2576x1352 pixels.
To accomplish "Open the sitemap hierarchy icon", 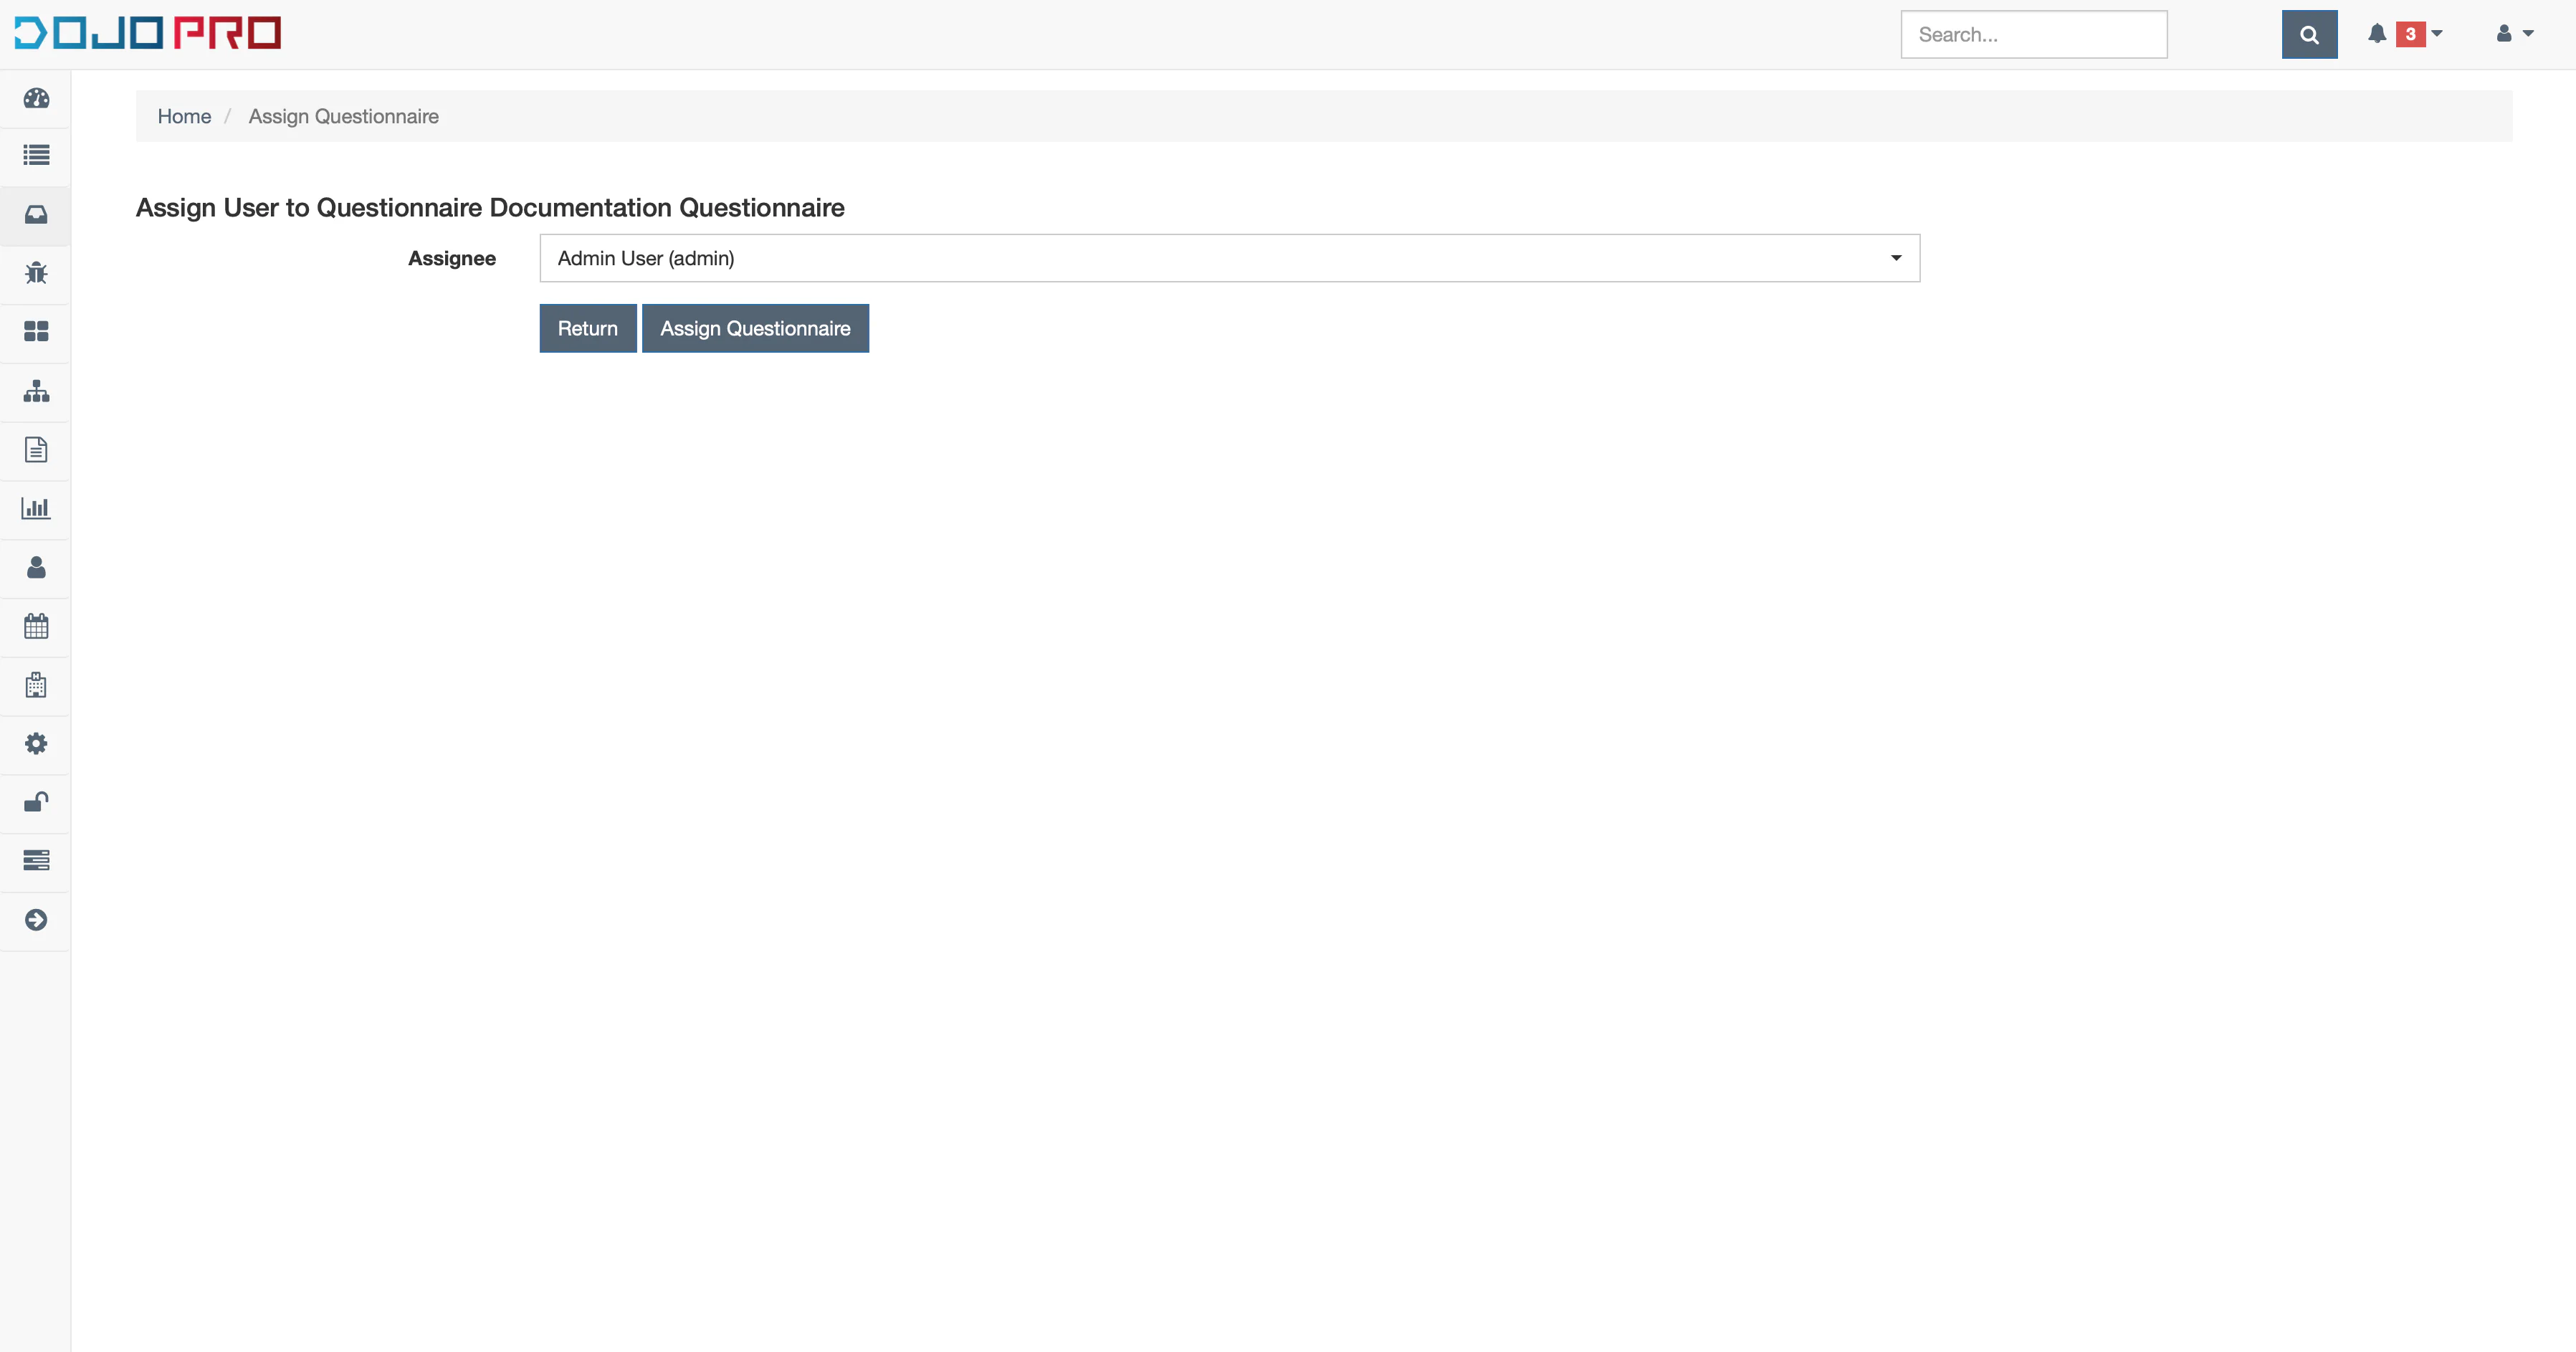I will tap(36, 391).
